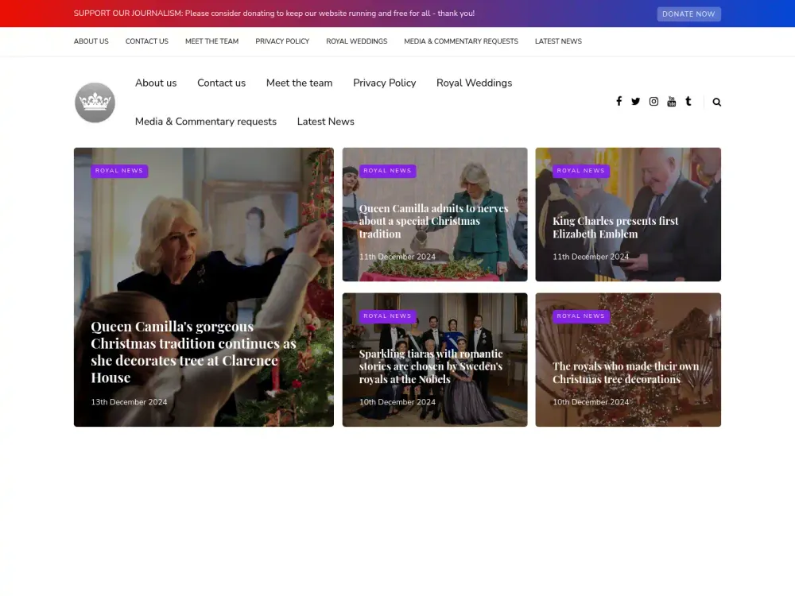Select Latest News in main navigation
Viewport: 795px width, 596px height.
click(x=325, y=122)
